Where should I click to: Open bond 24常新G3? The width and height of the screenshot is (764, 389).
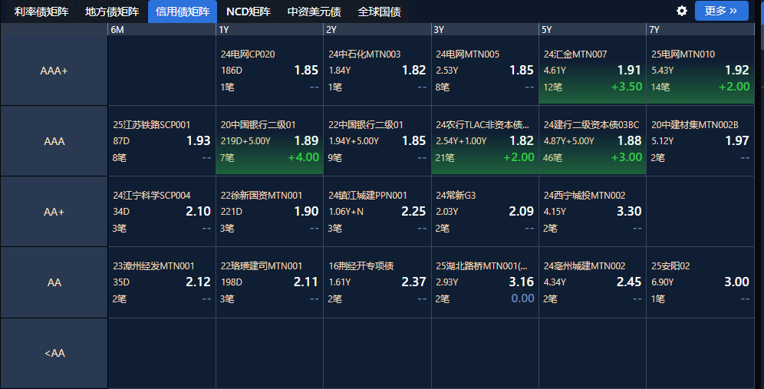[x=456, y=196]
